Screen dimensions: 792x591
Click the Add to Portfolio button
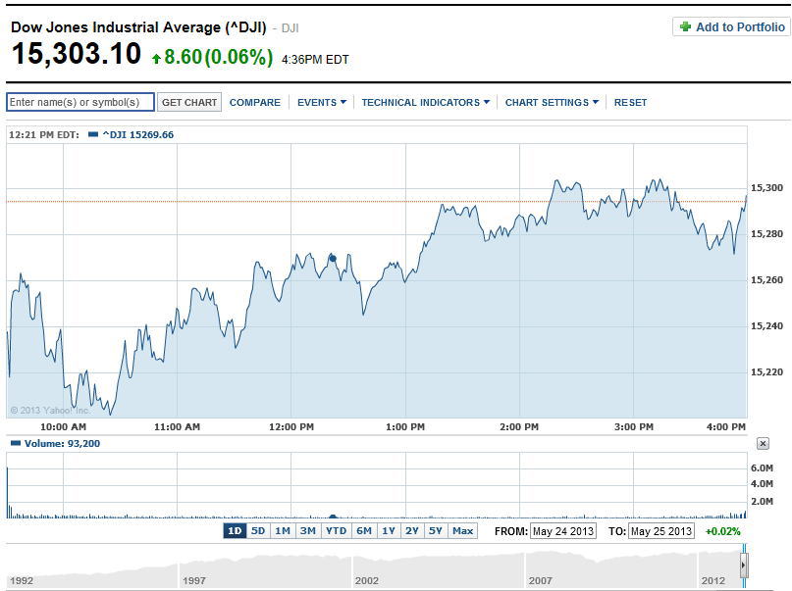(731, 27)
